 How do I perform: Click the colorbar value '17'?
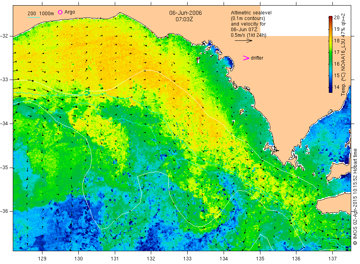[336, 52]
